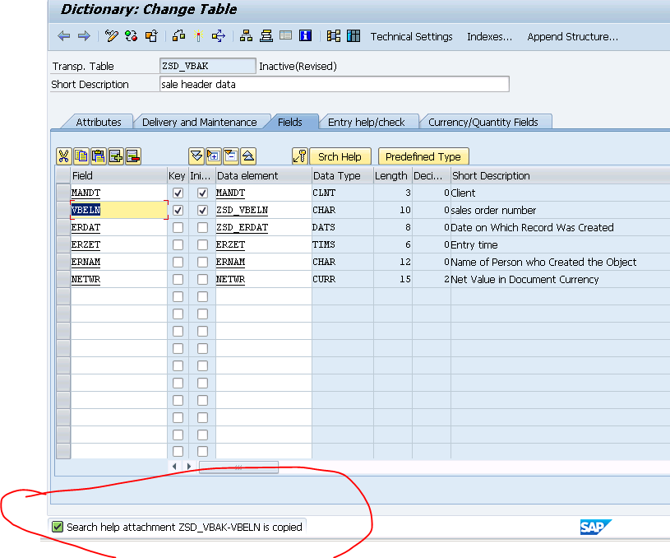This screenshot has height=558, width=670.
Task: Select the Cut rows icon
Action: click(x=64, y=156)
